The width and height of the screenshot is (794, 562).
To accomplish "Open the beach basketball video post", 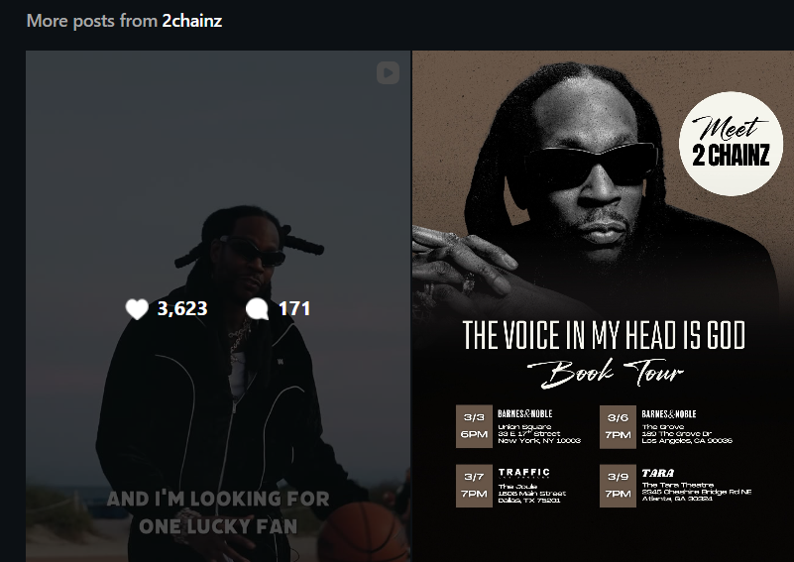I will click(x=218, y=306).
